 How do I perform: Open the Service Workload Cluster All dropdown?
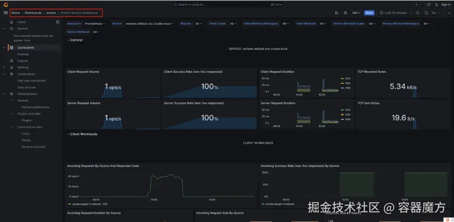(x=372, y=24)
